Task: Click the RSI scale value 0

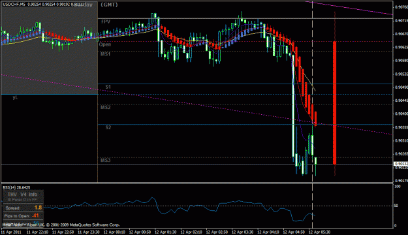Action: 396,226
